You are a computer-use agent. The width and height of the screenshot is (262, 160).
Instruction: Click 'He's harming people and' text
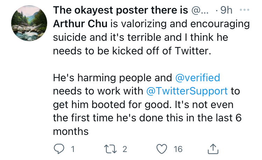pos(112,78)
